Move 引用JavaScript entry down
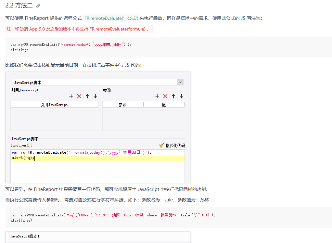 pyautogui.click(x=96, y=96)
